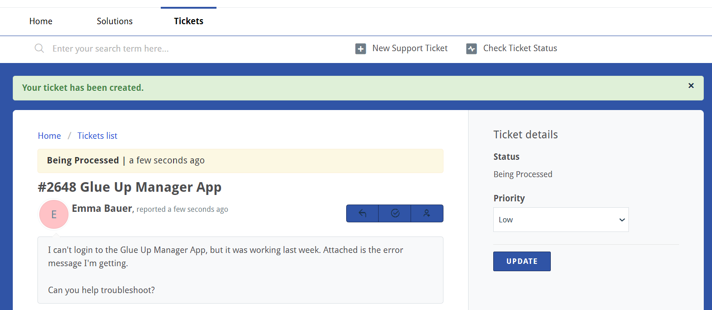
Task: Mark ticket as resolved with checkmark icon
Action: 395,213
